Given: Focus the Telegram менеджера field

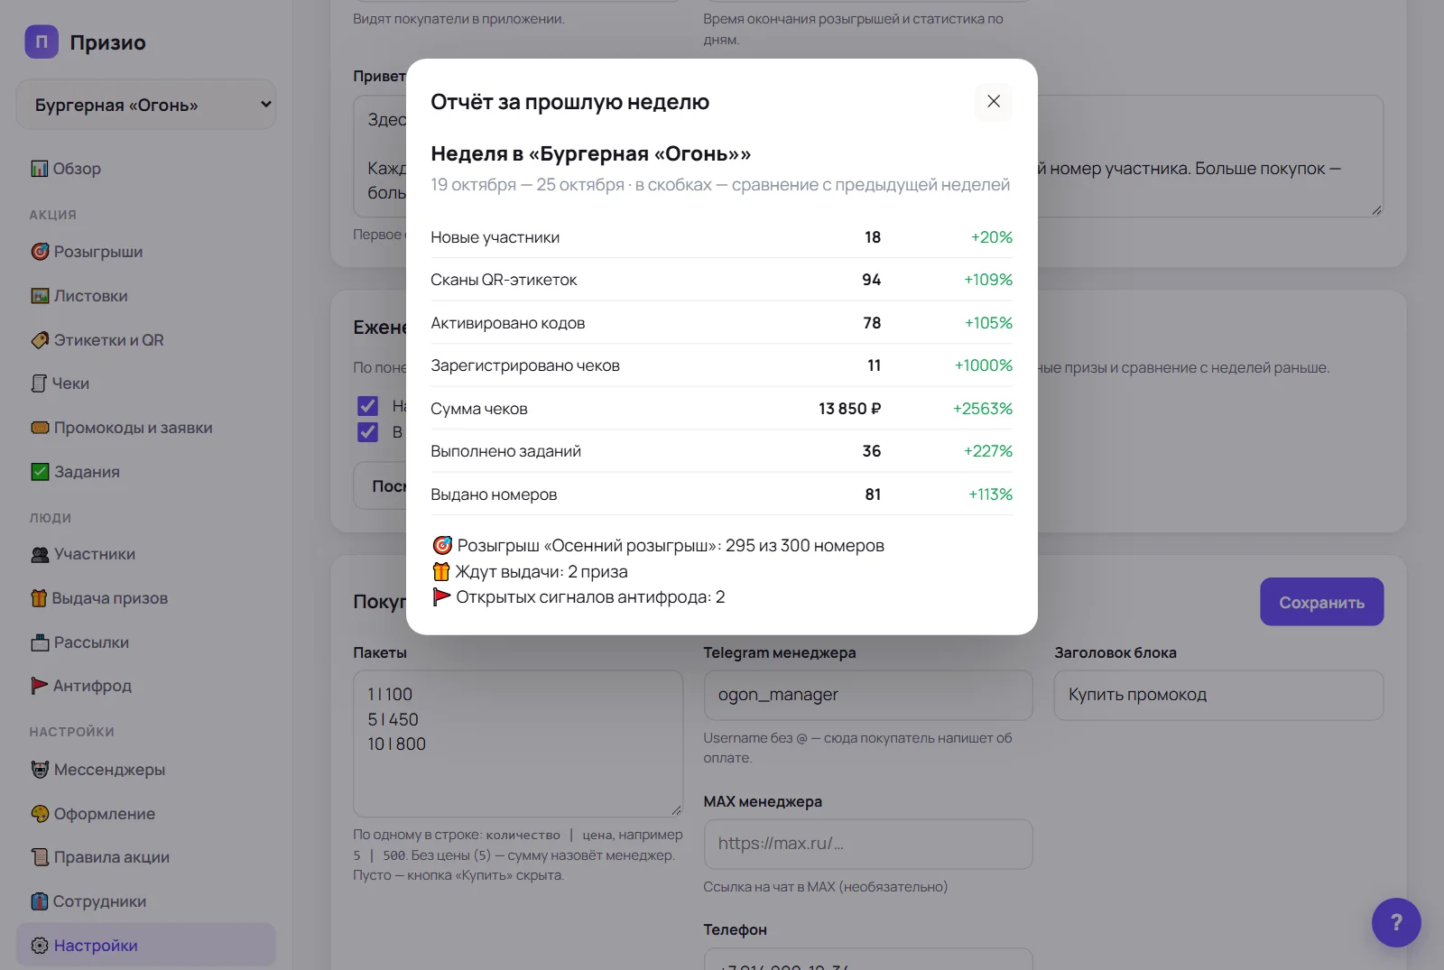Looking at the screenshot, I should click(868, 695).
